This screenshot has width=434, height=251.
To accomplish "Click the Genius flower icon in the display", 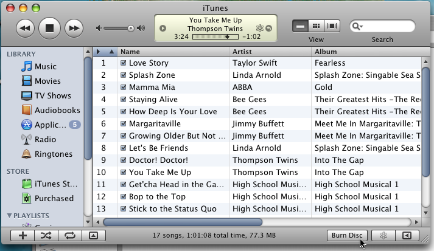I will 260,28.
